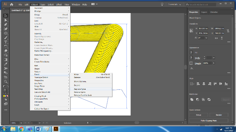Toggle the Draw mode icon
The image size is (236, 132).
[6, 100]
